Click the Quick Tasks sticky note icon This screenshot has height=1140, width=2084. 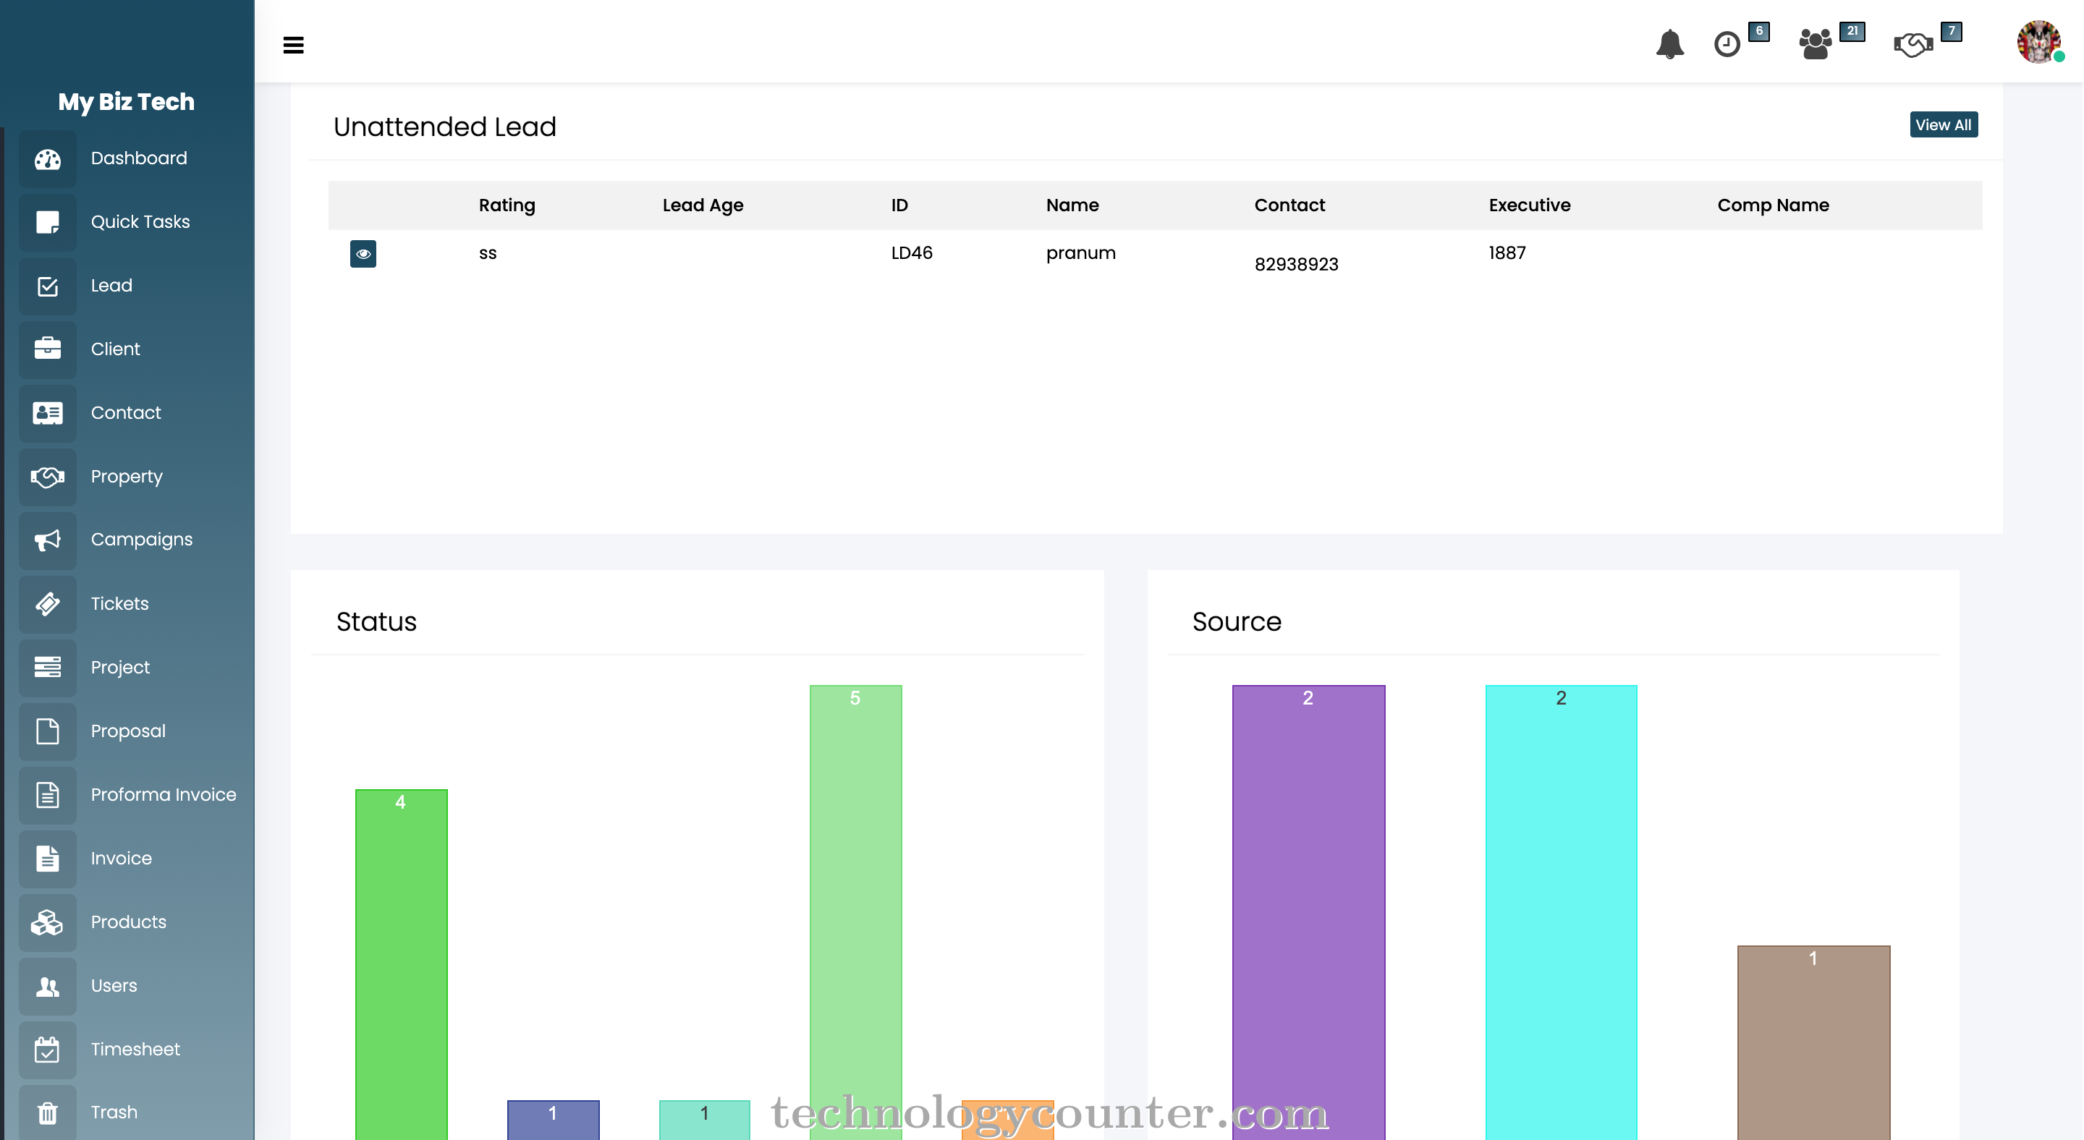[x=48, y=222]
